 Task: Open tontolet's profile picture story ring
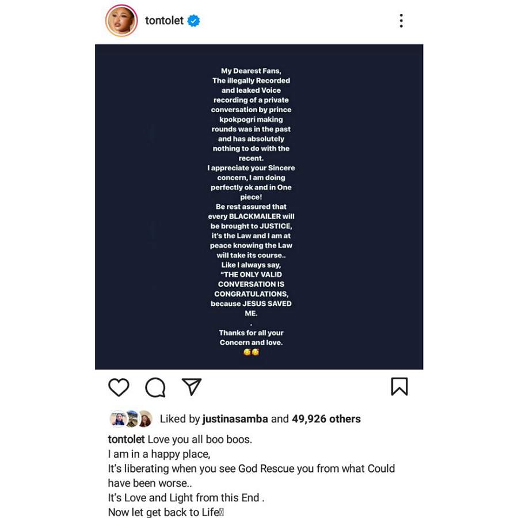coord(121,21)
